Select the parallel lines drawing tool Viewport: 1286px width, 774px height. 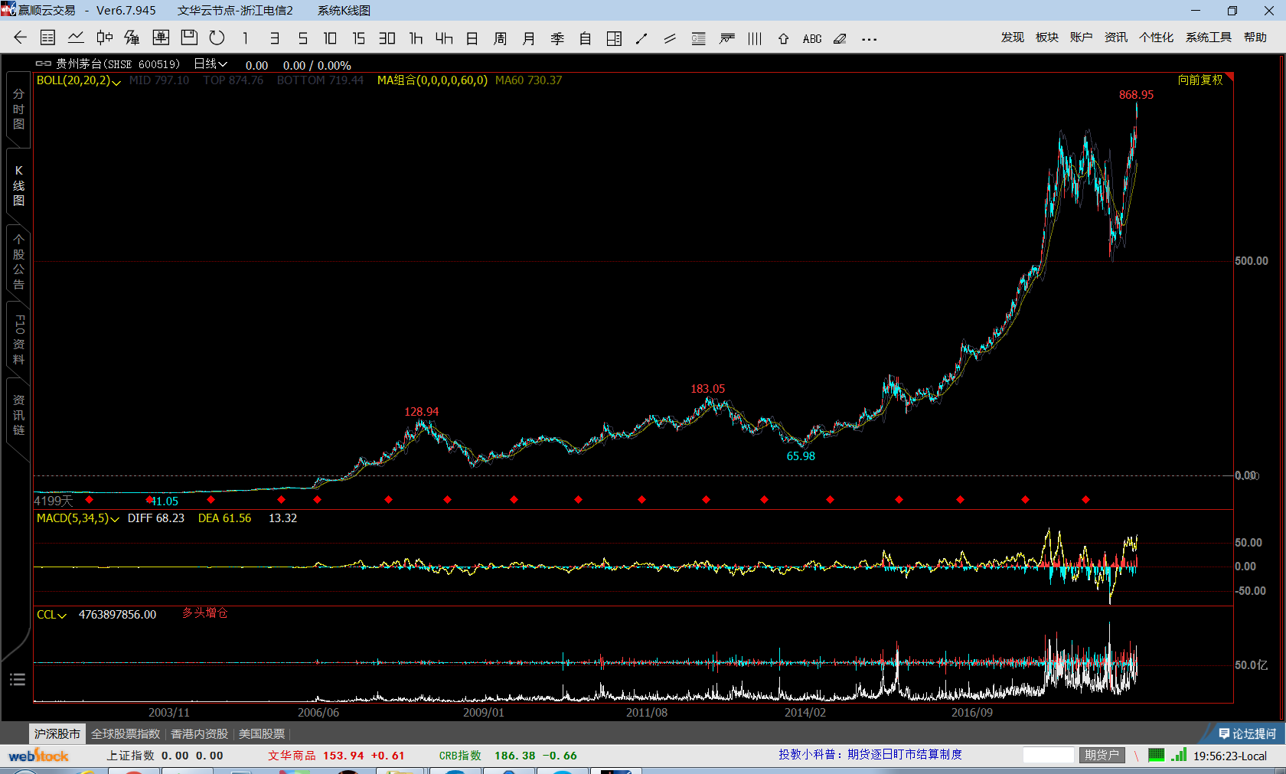(x=670, y=39)
